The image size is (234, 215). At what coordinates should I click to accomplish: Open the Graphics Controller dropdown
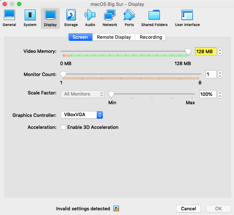82,115
